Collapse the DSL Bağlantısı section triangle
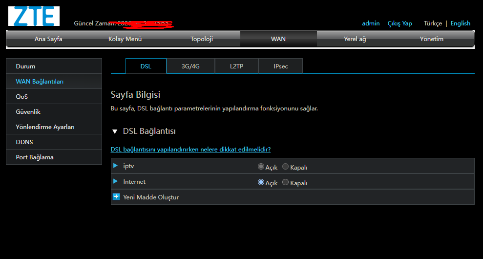Image resolution: width=483 pixels, height=259 pixels. pos(115,131)
